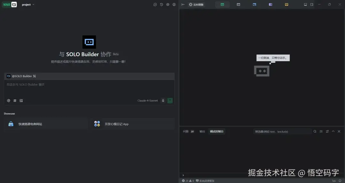Insert an @ mention in chat

pos(9,101)
